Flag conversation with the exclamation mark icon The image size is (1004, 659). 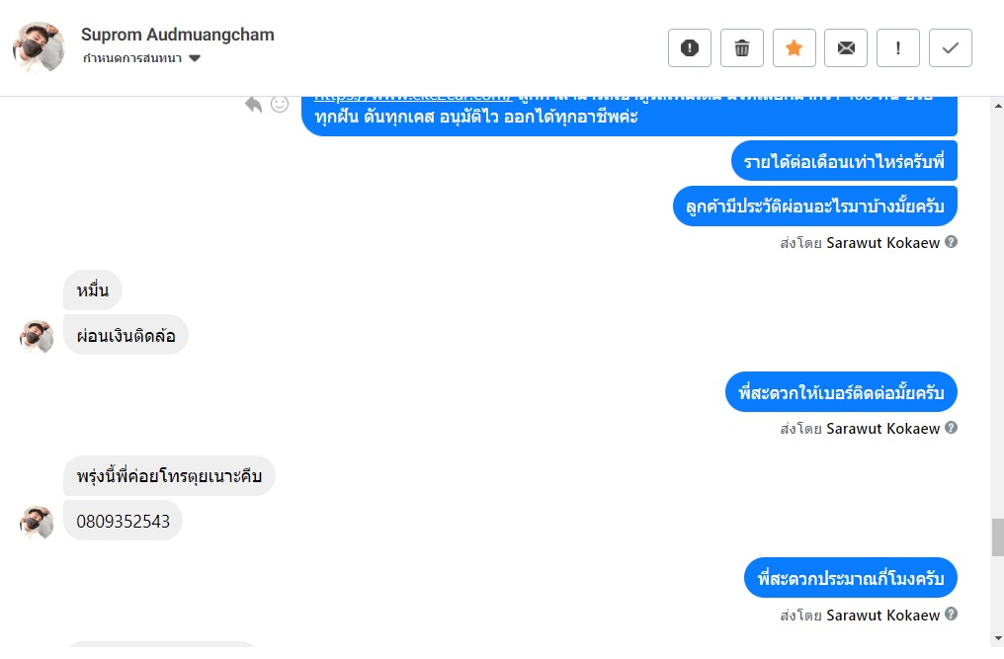pyautogui.click(x=898, y=48)
